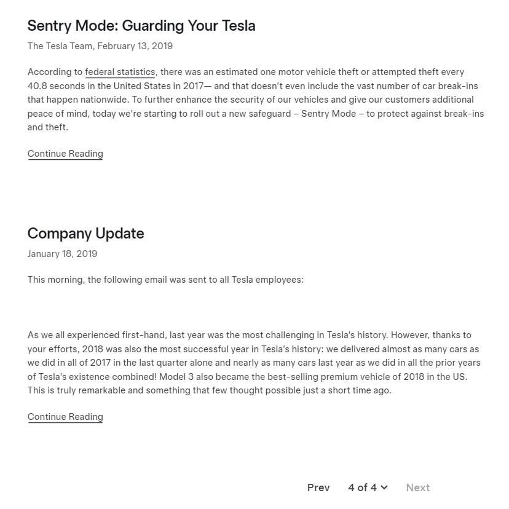Click "The Tesla Team" author byline
509x509 pixels.
pyautogui.click(x=58, y=45)
